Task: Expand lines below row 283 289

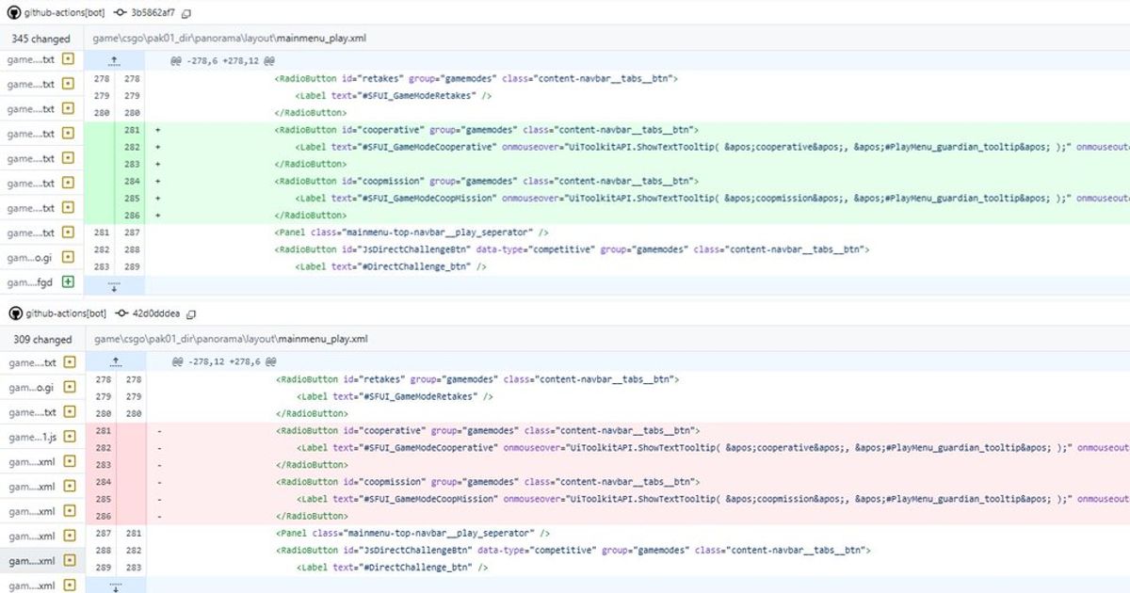Action: click(x=115, y=284)
